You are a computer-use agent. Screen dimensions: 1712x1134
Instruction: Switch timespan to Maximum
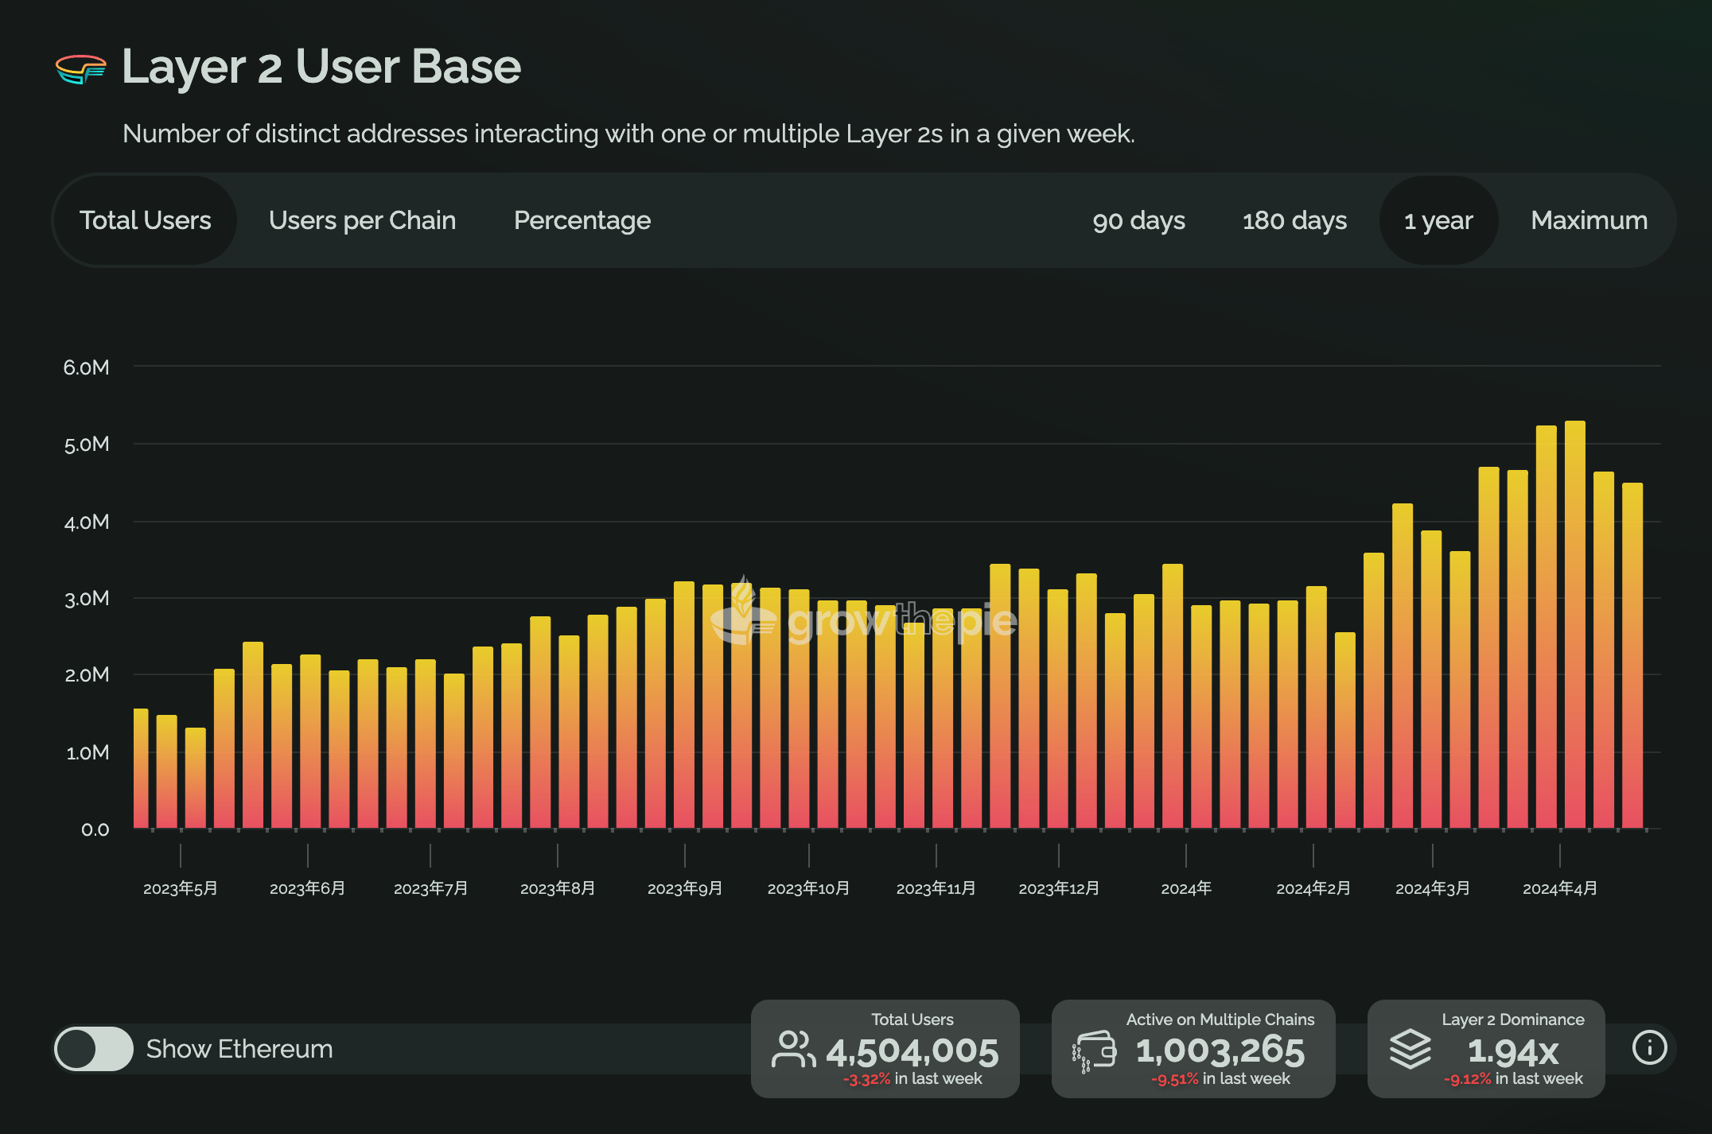pos(1589,220)
